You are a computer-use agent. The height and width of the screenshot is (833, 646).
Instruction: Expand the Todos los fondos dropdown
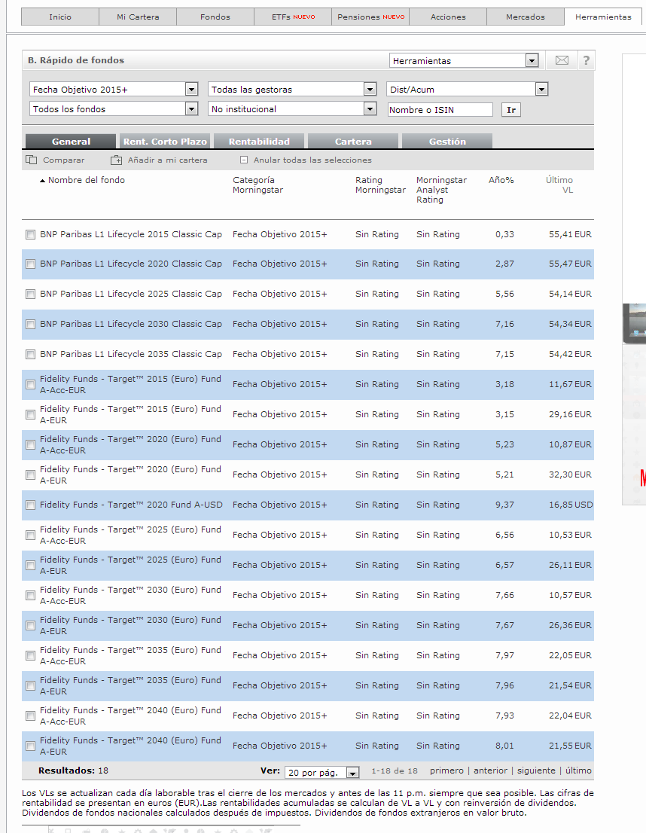pyautogui.click(x=114, y=109)
